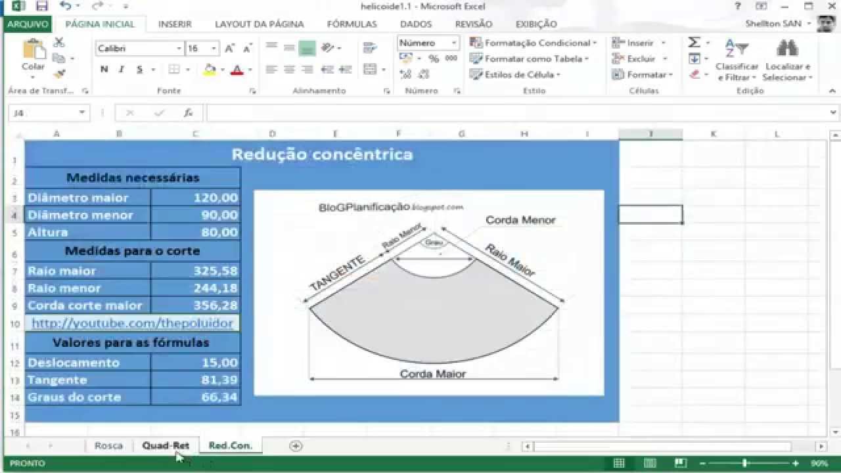This screenshot has width=841, height=473.
Task: Cut selection with the scissors icon
Action: point(58,43)
